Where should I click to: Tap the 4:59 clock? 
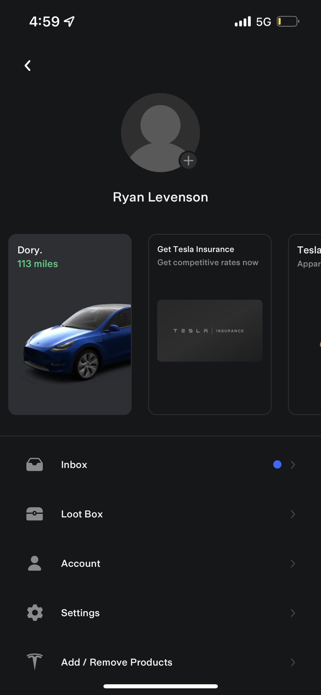44,21
